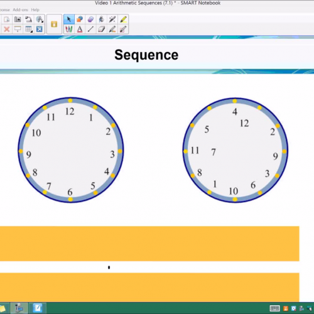Select the Magic Pen tool
The height and width of the screenshot is (314, 314).
[112, 19]
